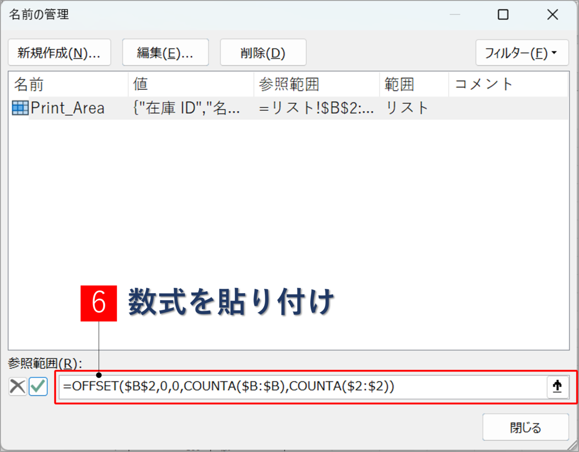Screen dimensions: 579x452
Task: Delete the name with 削除(D)
Action: 263,52
